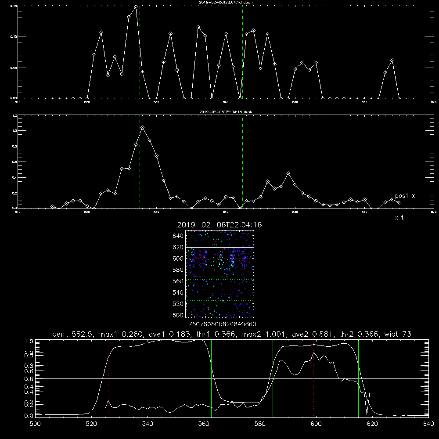Image resolution: width=439 pixels, height=439 pixels.
Task: Click the image y-axis label 540
Action: (x=178, y=292)
